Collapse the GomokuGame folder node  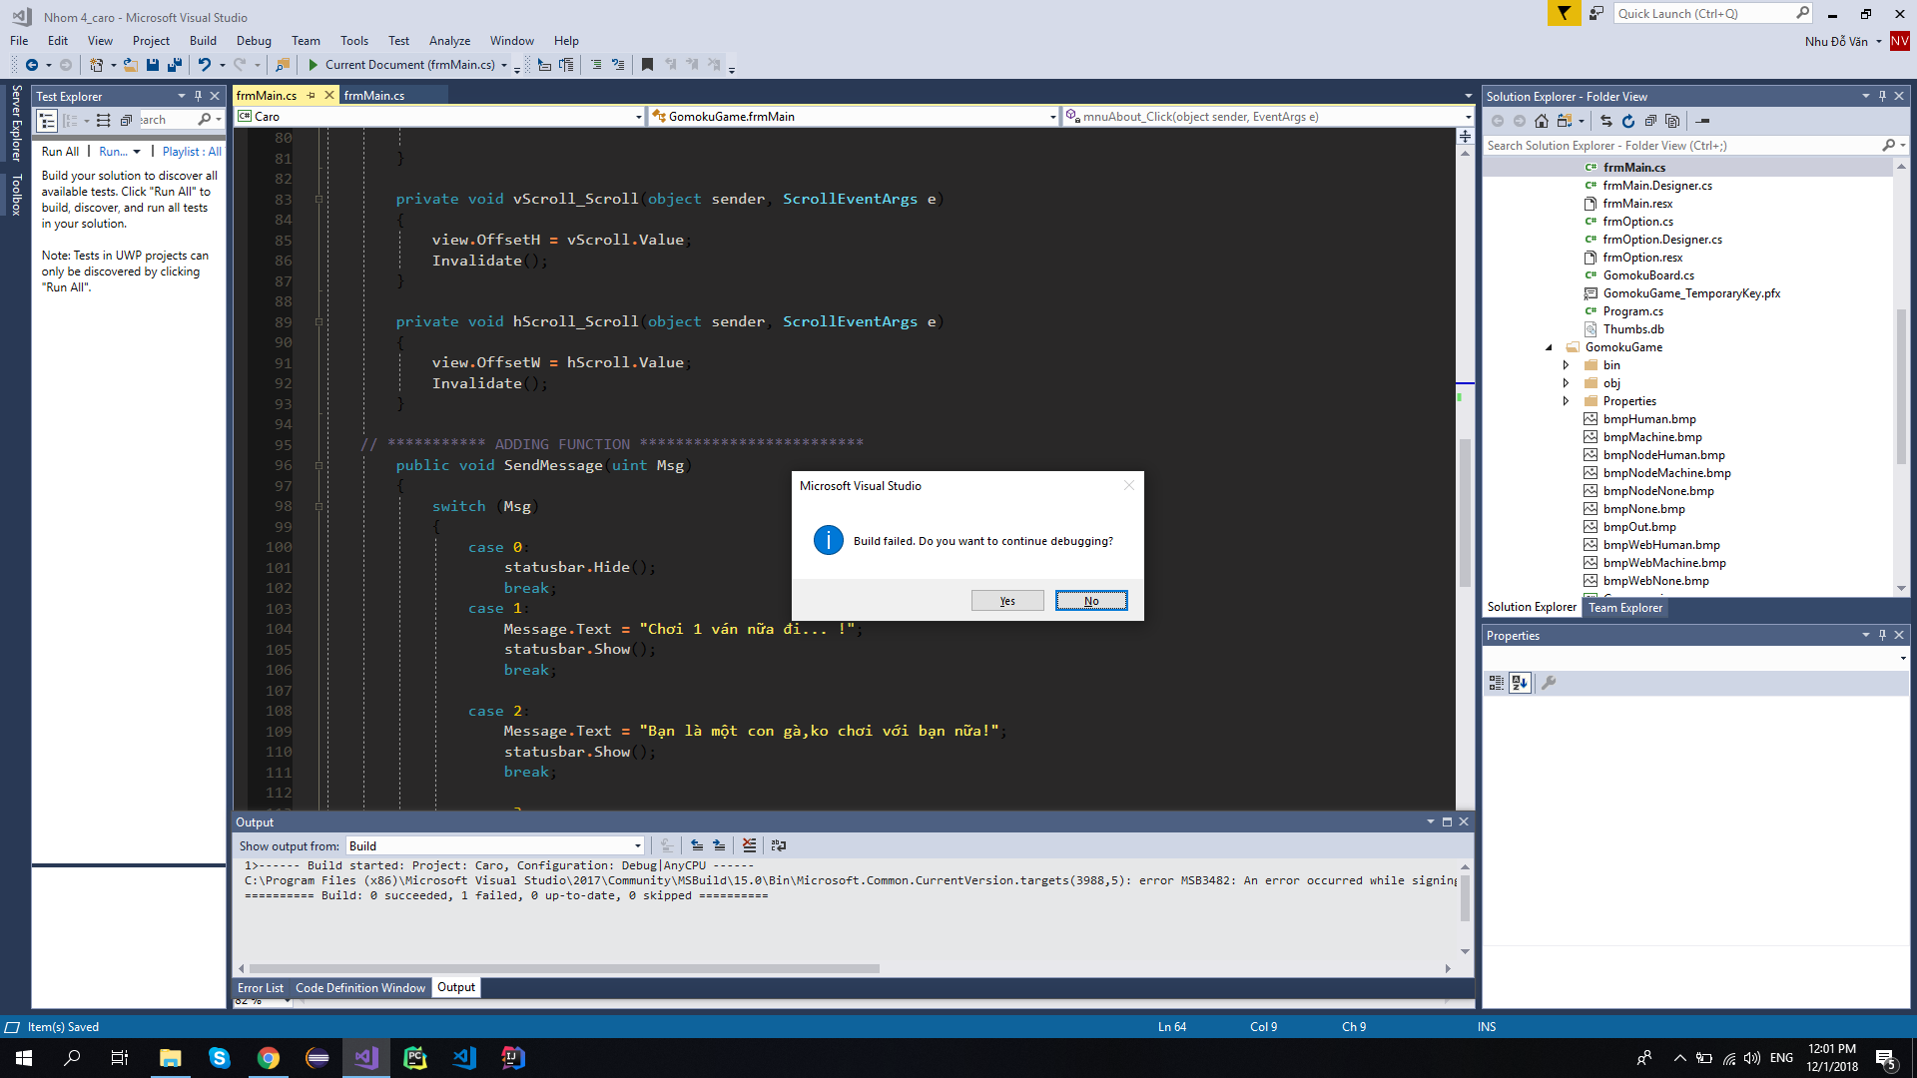pyautogui.click(x=1549, y=347)
